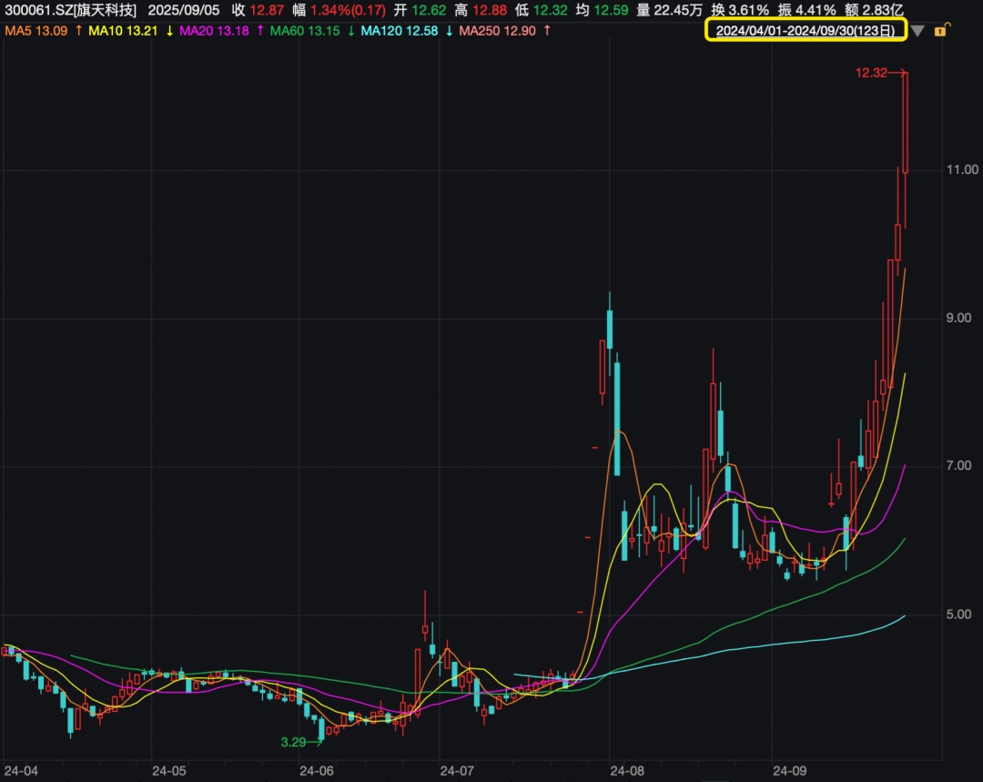Open the gray triangle date range dropdown
The height and width of the screenshot is (782, 983).
point(917,31)
